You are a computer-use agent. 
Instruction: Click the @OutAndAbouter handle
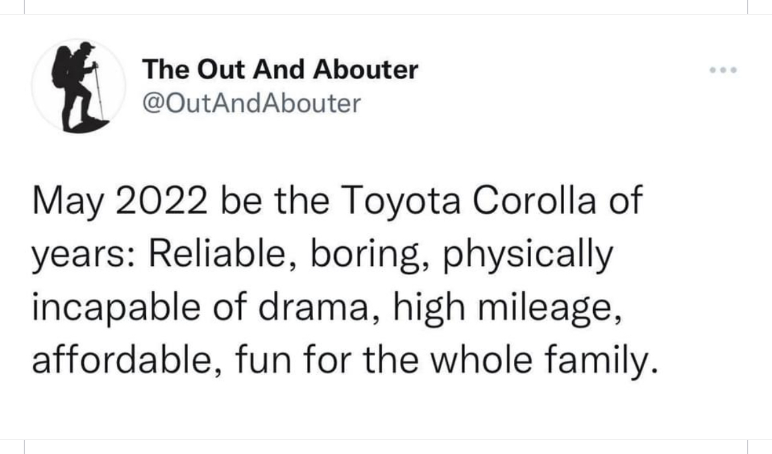[x=251, y=102]
